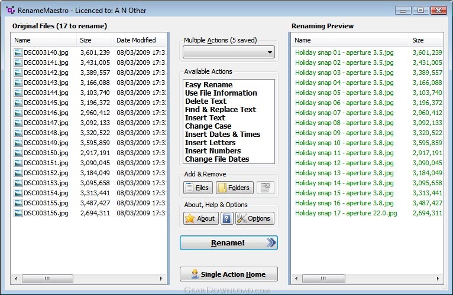Select Insert Text action
This screenshot has height=295, width=453.
(x=205, y=117)
